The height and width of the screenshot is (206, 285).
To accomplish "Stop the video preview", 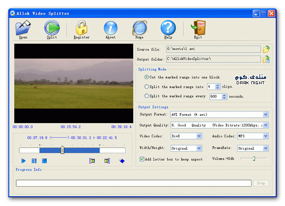I will (44, 161).
